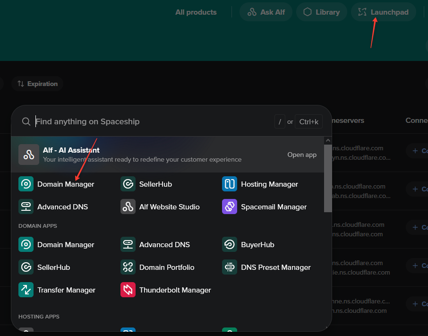Launch the Transfer Manager icon
The image size is (428, 336).
(26, 290)
